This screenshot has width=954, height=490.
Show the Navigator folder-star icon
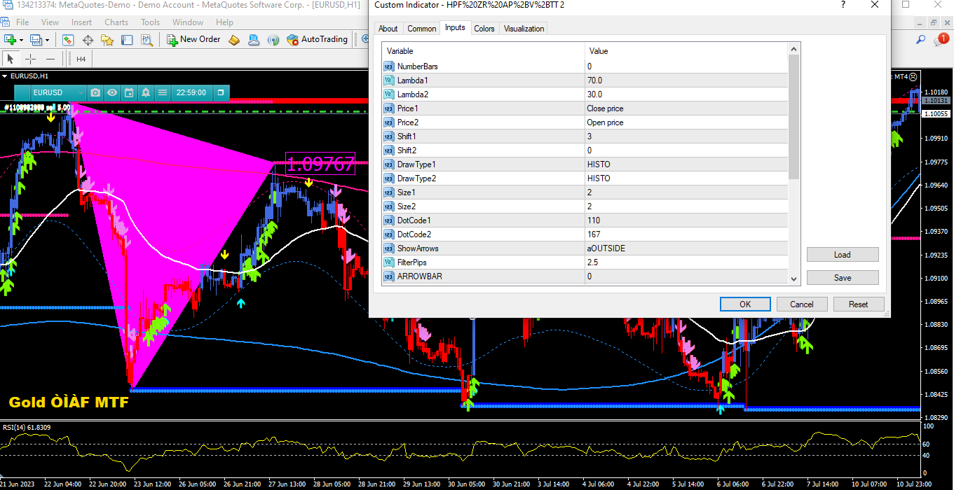tap(108, 40)
